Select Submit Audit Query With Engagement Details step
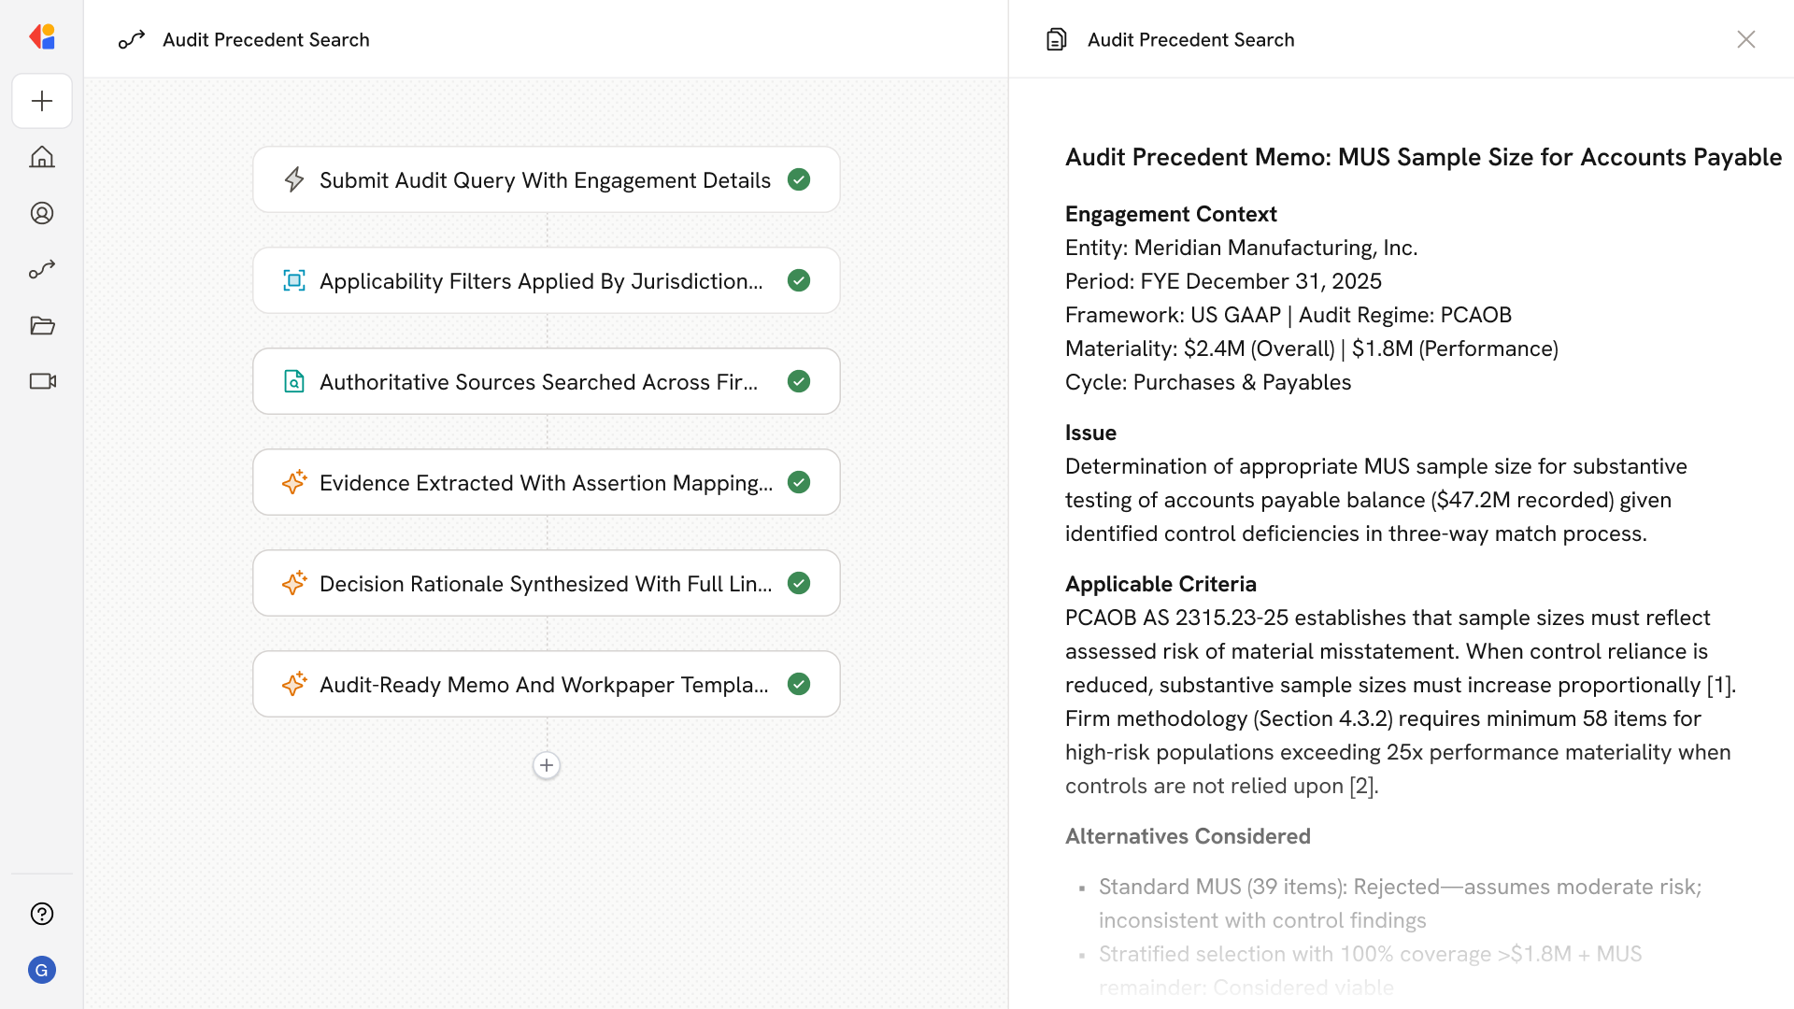This screenshot has height=1009, width=1794. pyautogui.click(x=545, y=180)
